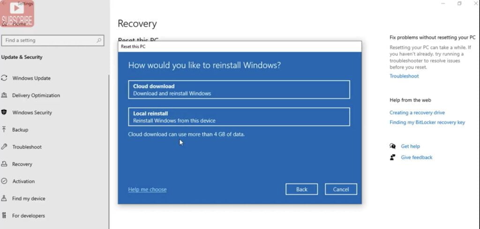Click the Reset this PC title bar
The image size is (480, 229).
click(x=240, y=46)
